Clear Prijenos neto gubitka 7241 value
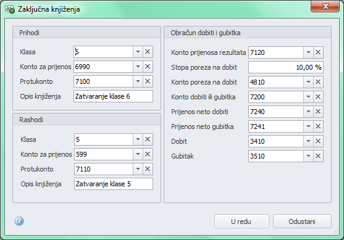Viewport: 344px width, 240px height. coord(318,126)
